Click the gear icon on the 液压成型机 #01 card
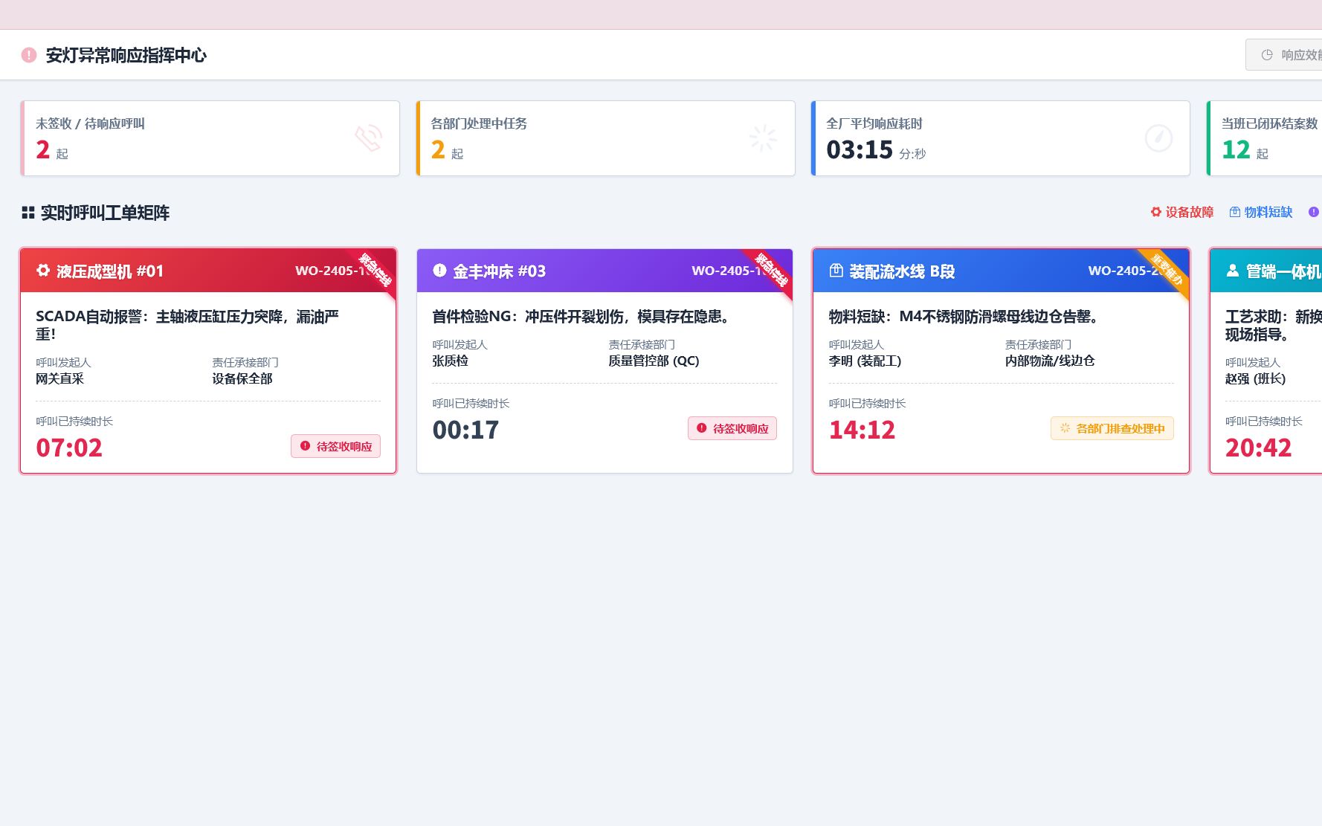This screenshot has height=826, width=1322. (43, 271)
